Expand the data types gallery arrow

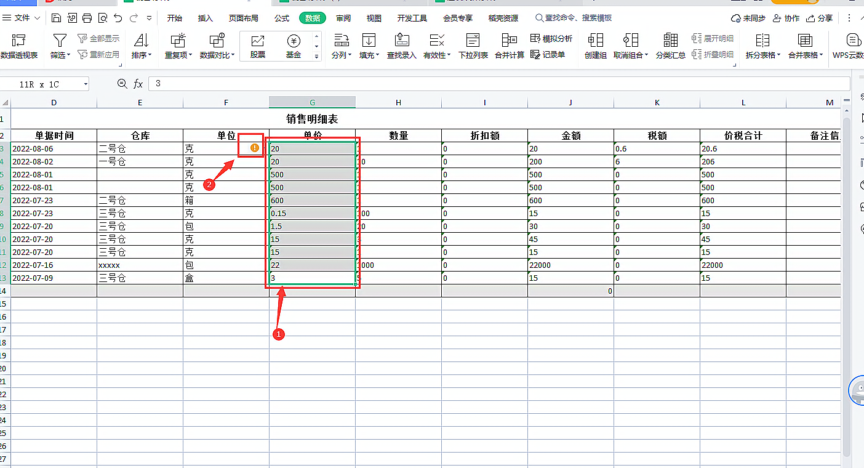(x=317, y=56)
